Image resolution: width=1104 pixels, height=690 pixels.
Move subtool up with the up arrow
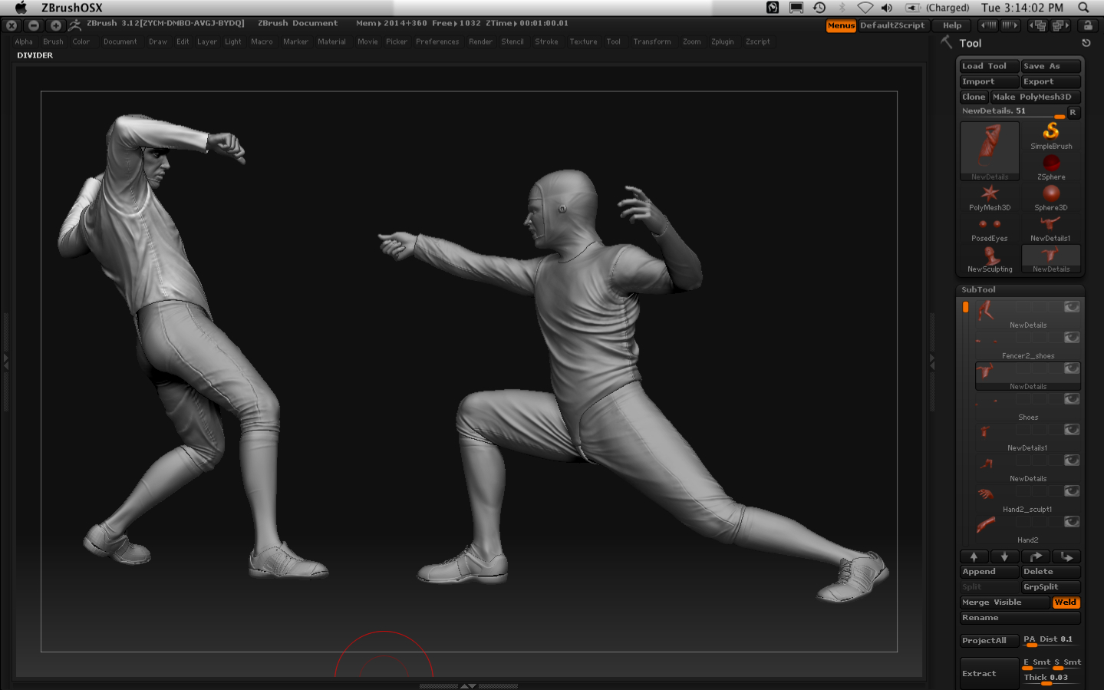(974, 556)
